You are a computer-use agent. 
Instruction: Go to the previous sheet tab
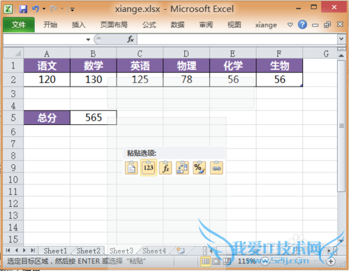point(16,250)
